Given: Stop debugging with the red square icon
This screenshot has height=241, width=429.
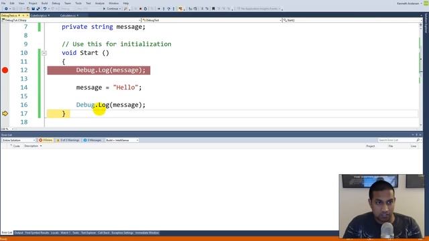Looking at the screenshot, I should click(141, 9).
